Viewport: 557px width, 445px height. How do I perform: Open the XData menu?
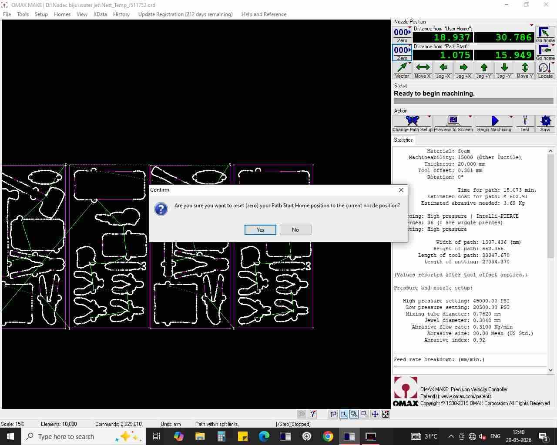[x=100, y=14]
